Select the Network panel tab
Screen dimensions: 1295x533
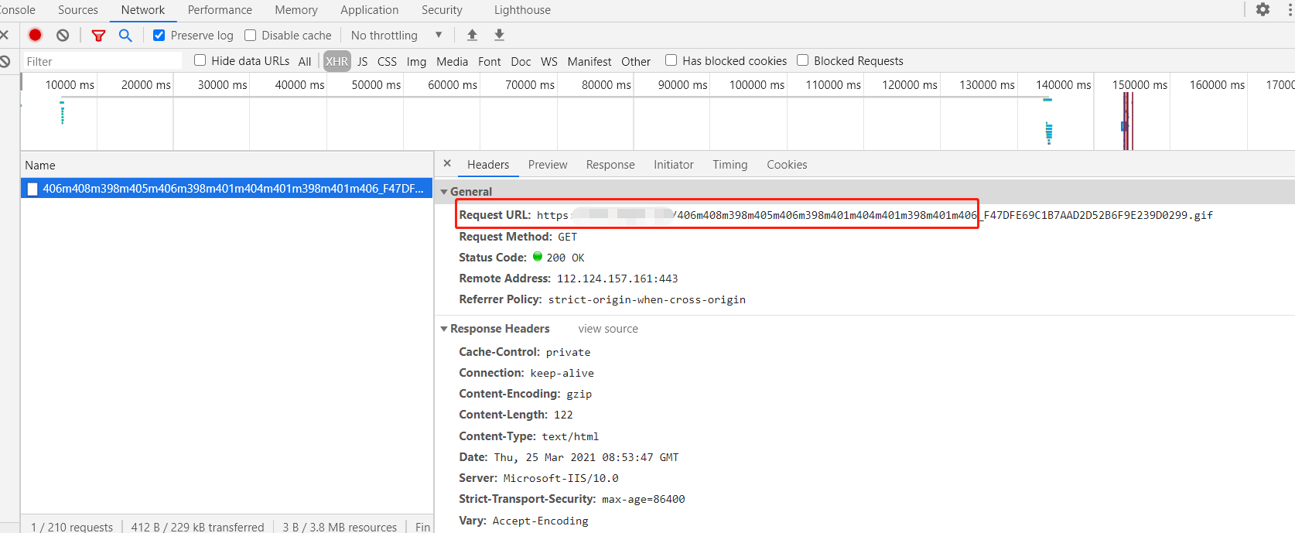143,10
